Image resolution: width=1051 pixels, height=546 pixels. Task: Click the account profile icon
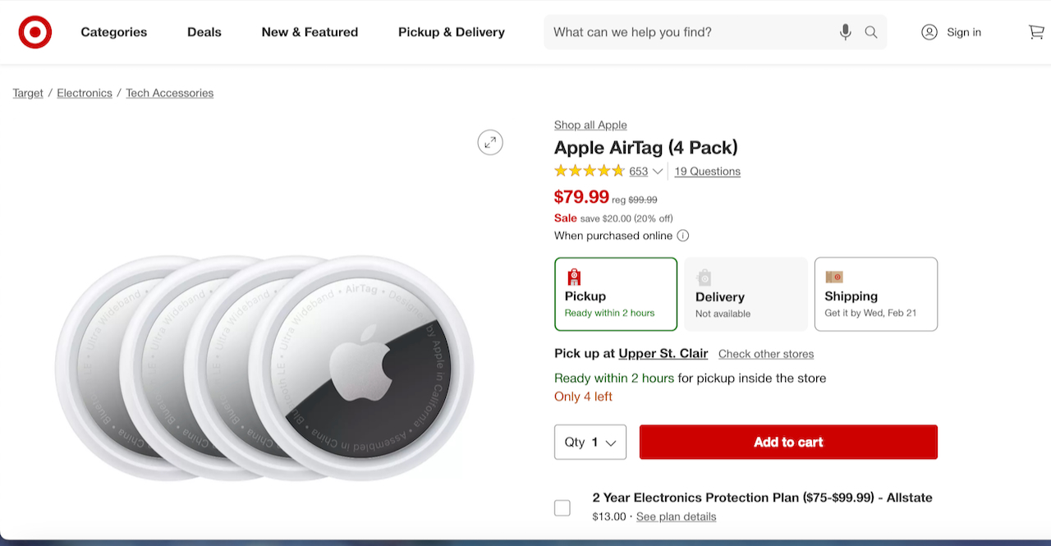pyautogui.click(x=929, y=32)
